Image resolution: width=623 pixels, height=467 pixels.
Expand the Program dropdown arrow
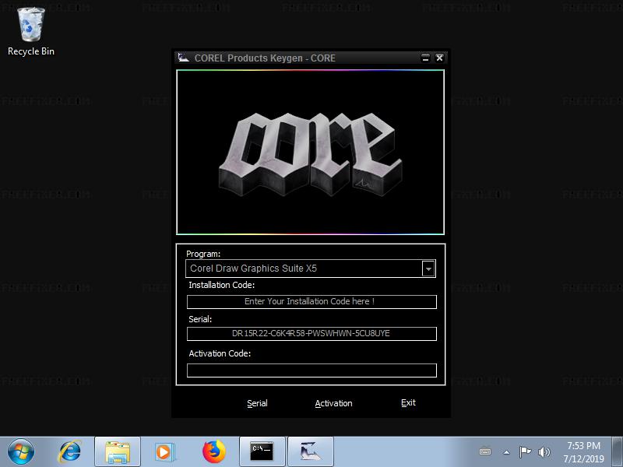click(x=428, y=269)
